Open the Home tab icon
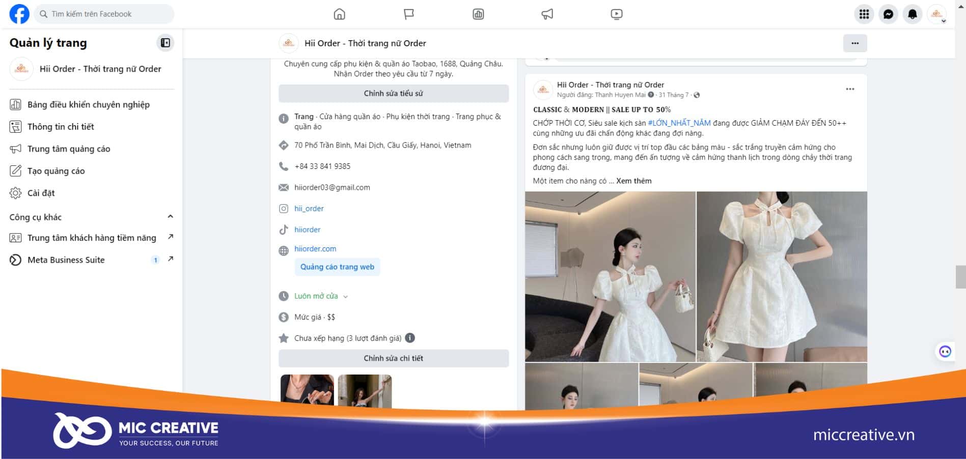Image resolution: width=966 pixels, height=459 pixels. coord(339,14)
